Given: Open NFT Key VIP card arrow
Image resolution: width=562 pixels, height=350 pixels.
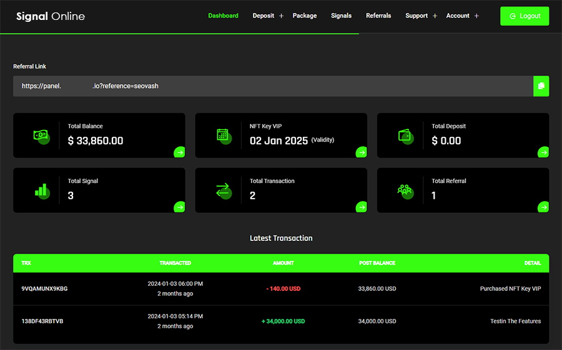Looking at the screenshot, I should [361, 152].
